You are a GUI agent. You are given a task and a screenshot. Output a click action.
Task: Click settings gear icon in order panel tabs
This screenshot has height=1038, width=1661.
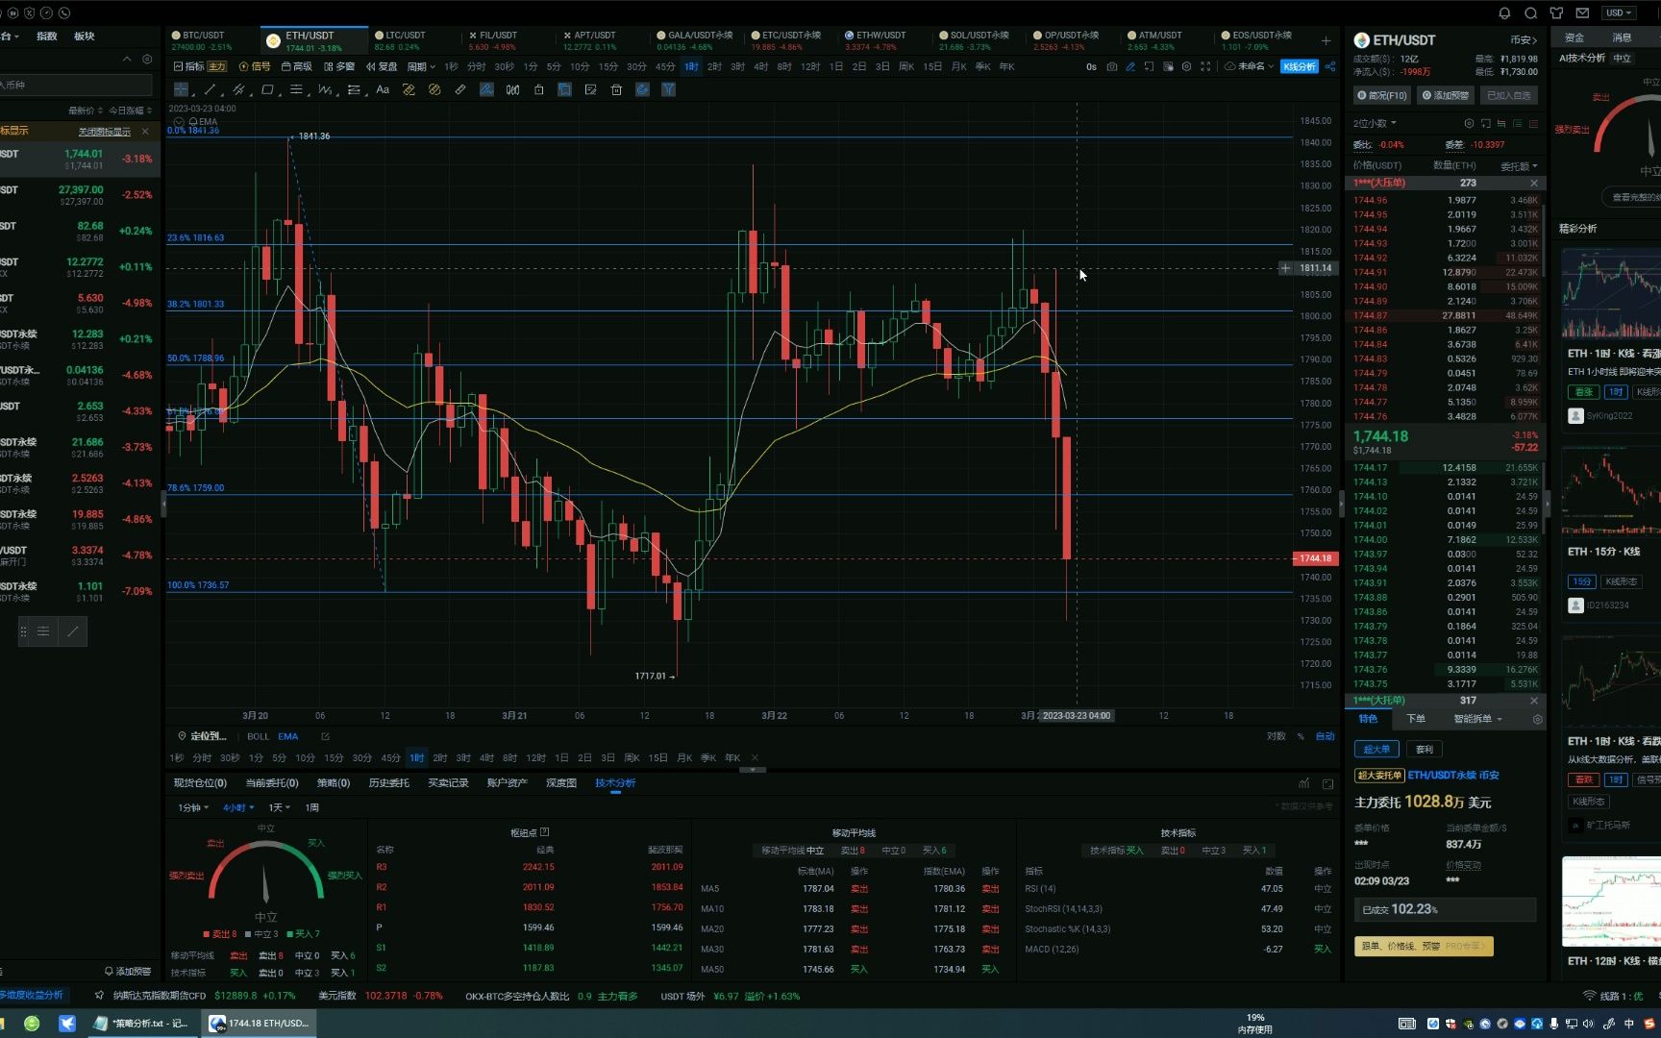1537,719
